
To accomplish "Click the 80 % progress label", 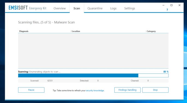I will click(x=166, y=72).
